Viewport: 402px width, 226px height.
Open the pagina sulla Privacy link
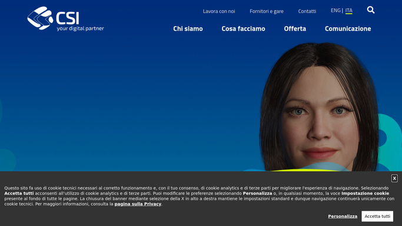point(138,204)
